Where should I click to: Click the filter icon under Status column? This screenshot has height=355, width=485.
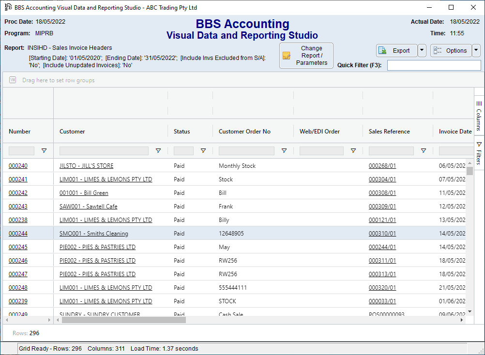203,151
